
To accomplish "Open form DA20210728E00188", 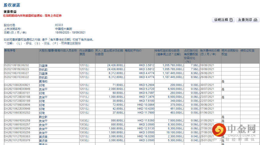I will click(17, 97).
